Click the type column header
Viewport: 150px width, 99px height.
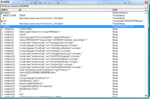[x=128, y=10]
